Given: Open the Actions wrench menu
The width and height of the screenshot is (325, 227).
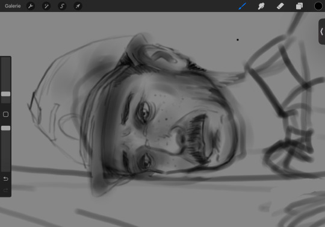Looking at the screenshot, I should 31,6.
